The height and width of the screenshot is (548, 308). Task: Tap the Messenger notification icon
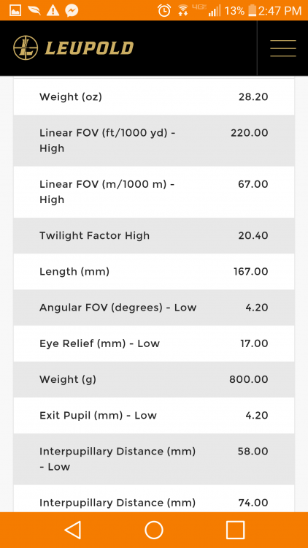[72, 10]
